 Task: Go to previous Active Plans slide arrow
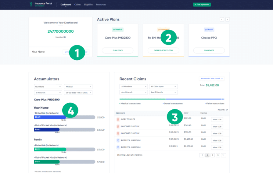[222, 19]
